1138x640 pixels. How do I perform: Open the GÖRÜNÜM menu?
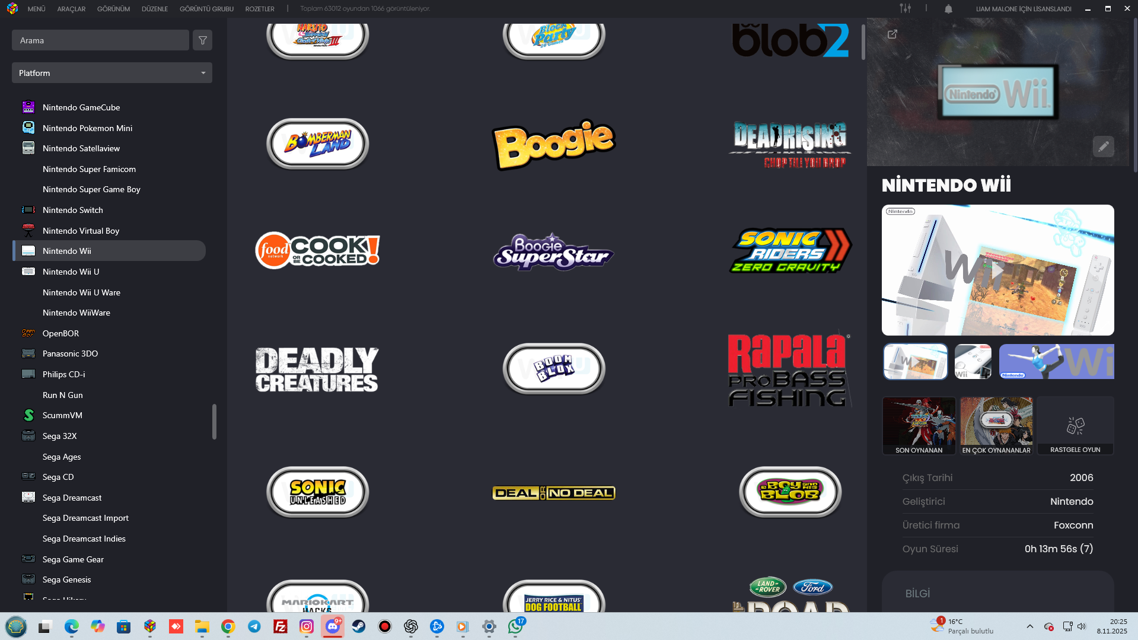[113, 9]
